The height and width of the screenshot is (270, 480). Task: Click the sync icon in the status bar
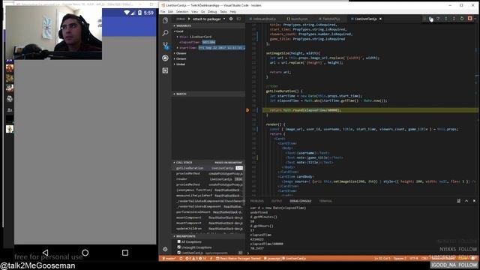[181, 258]
